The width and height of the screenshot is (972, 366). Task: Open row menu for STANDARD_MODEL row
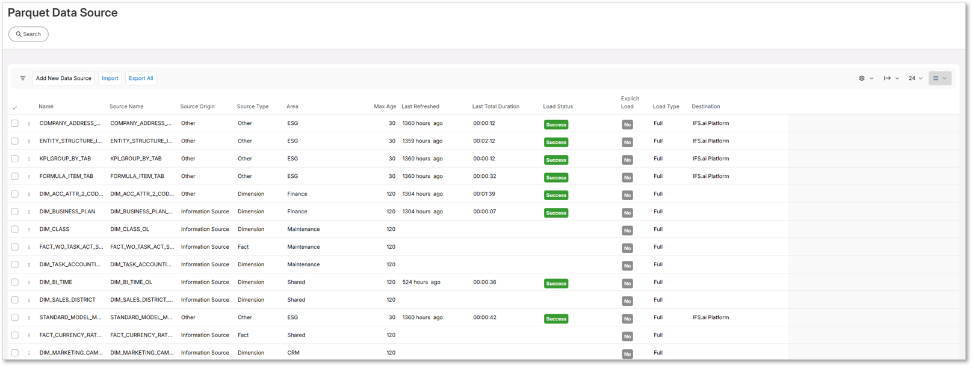coord(29,317)
